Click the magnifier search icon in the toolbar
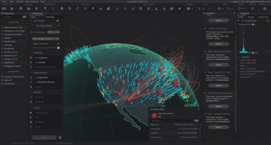This screenshot has width=271, height=145. click(x=53, y=8)
